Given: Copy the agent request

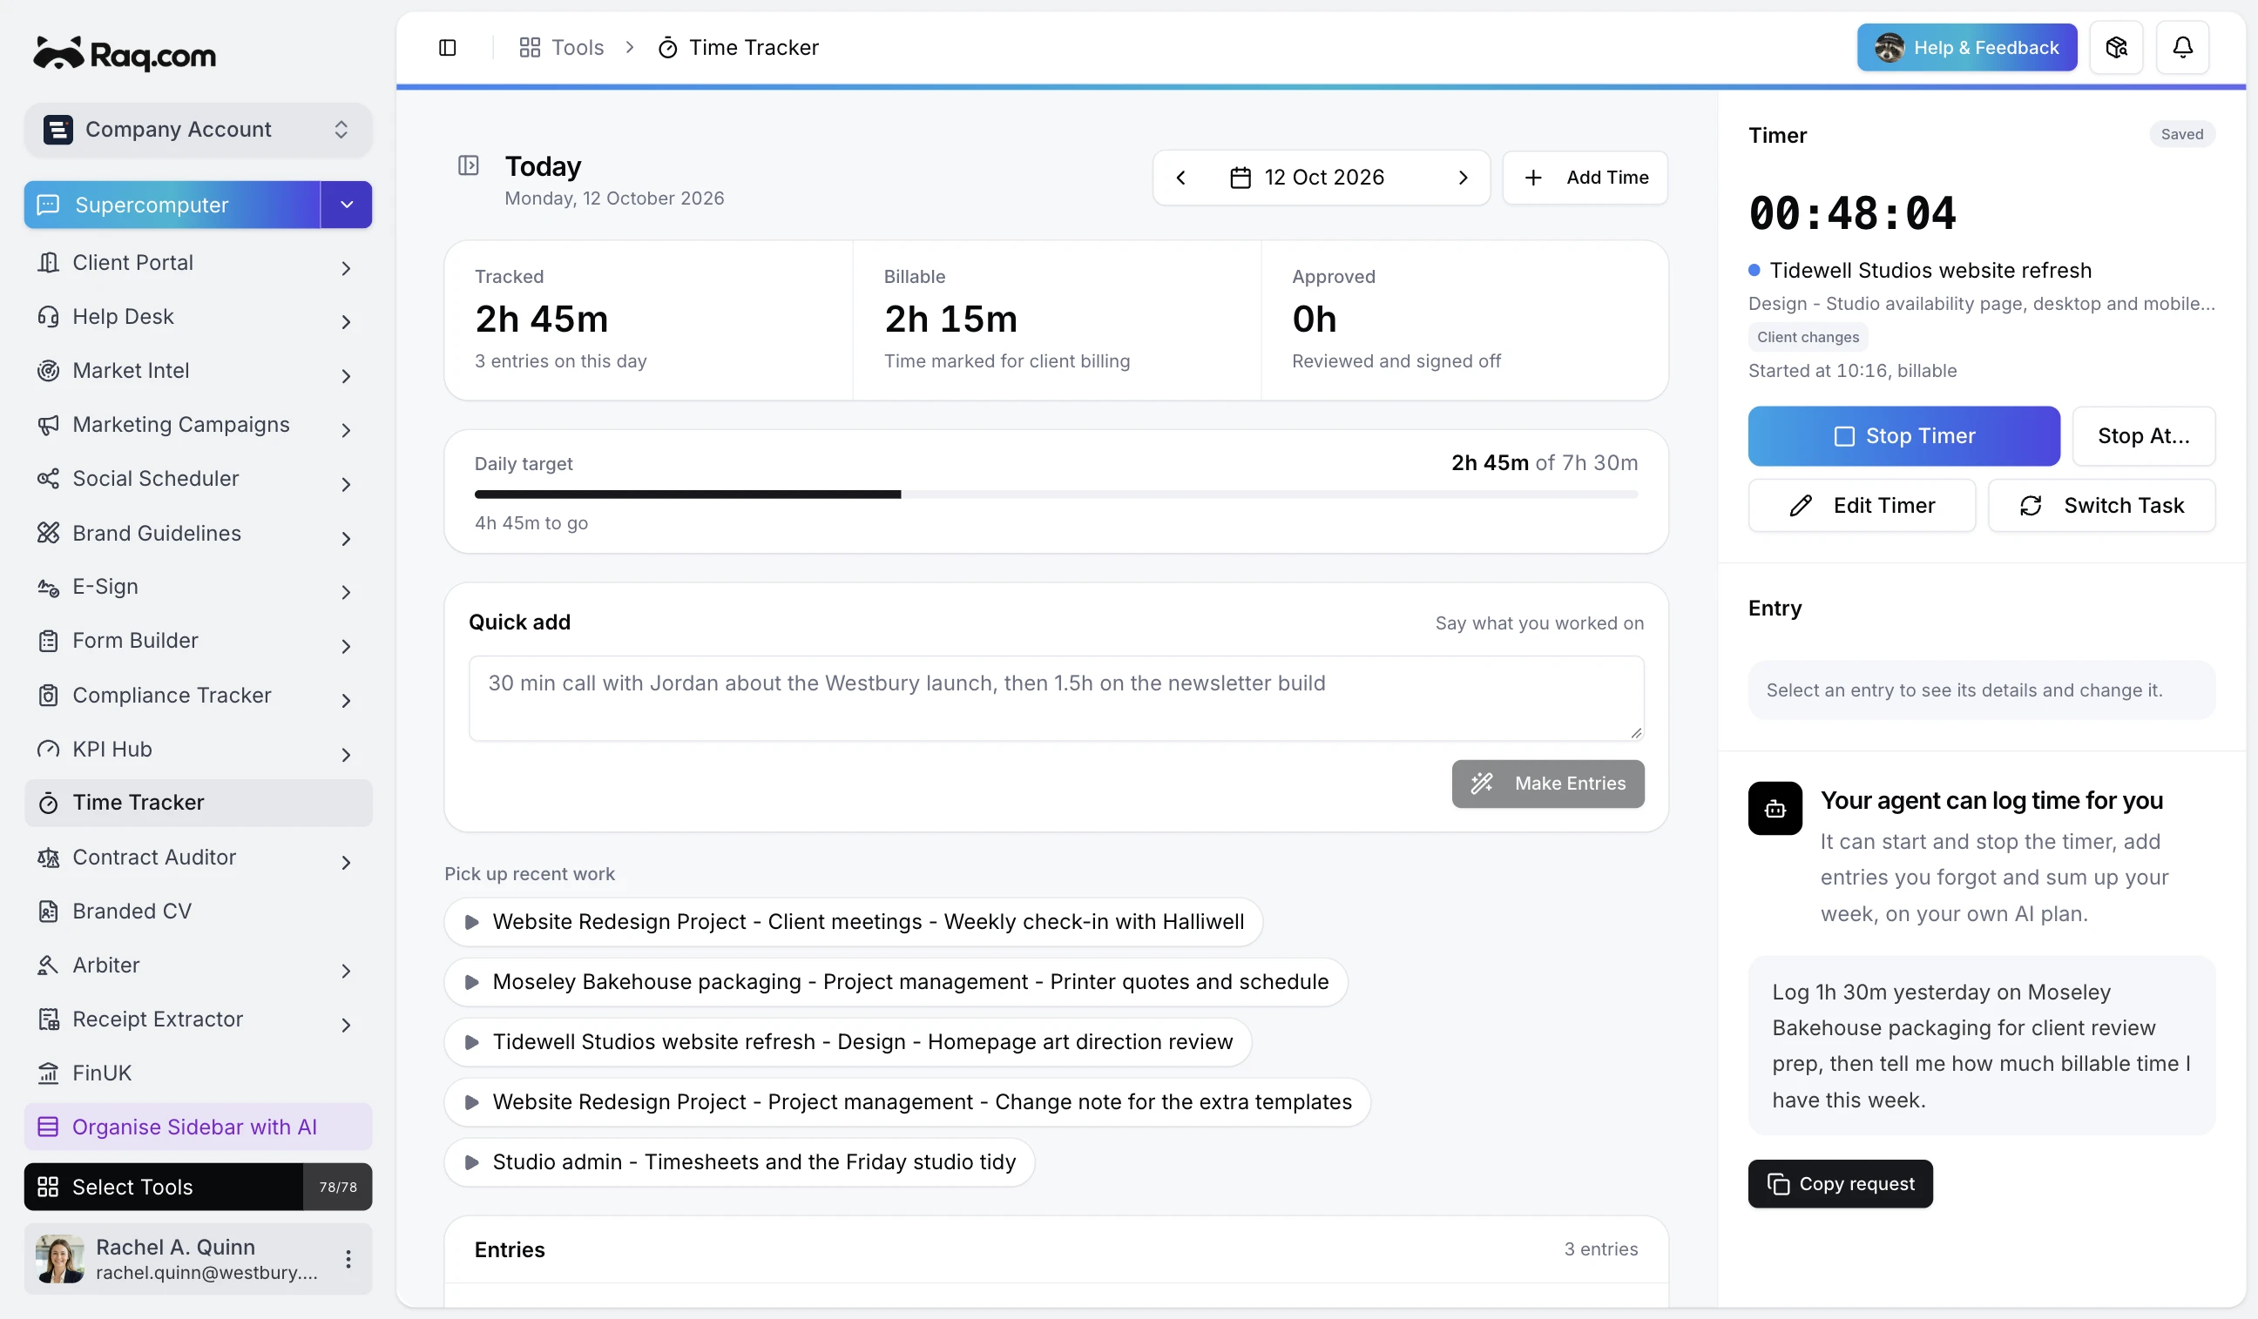Looking at the screenshot, I should pos(1840,1184).
